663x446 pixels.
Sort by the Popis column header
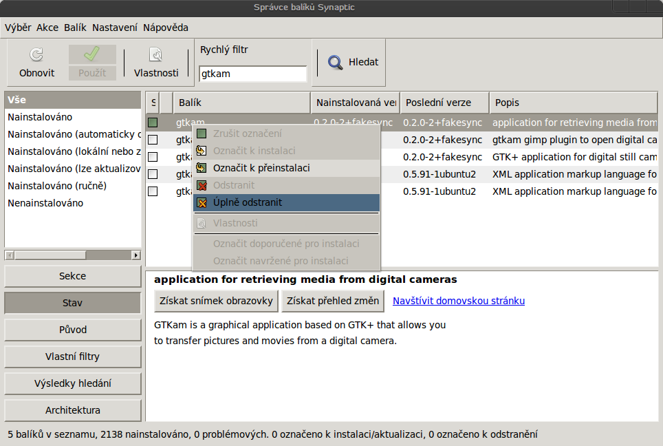[574, 103]
